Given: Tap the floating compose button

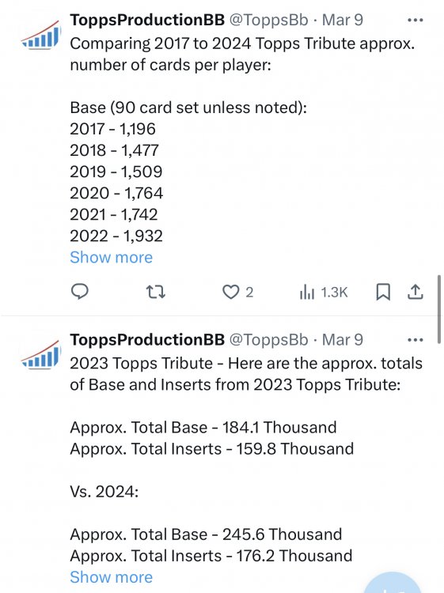Looking at the screenshot, I should (x=393, y=583).
